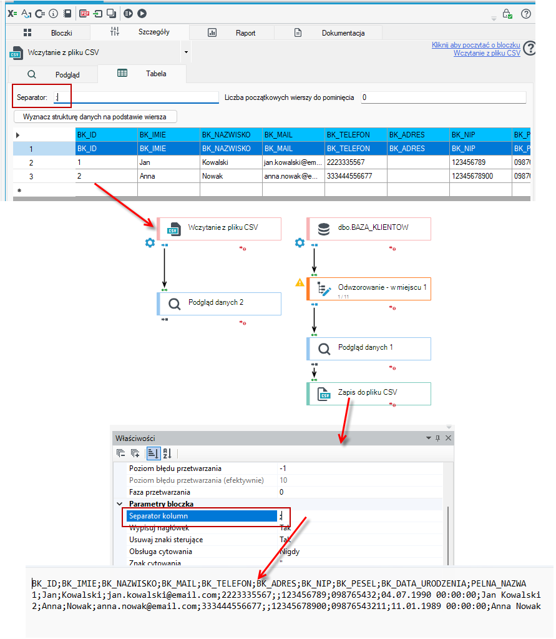Follow the Kliknij aby poczytać o bloczku link
556x639 pixels.
pyautogui.click(x=476, y=45)
